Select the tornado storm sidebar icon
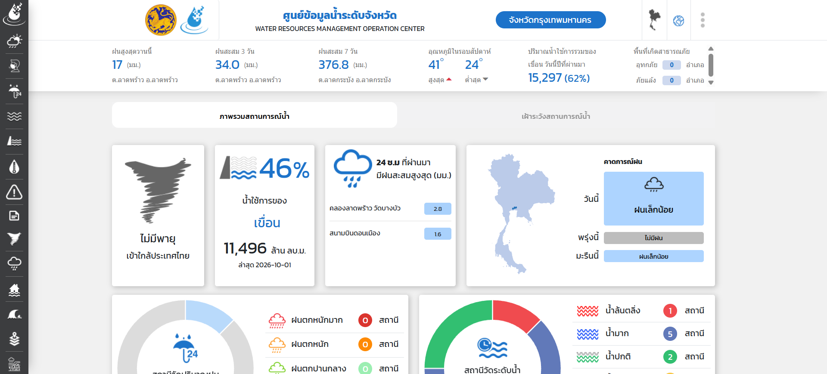Viewport: 827px width, 374px height. 14,239
